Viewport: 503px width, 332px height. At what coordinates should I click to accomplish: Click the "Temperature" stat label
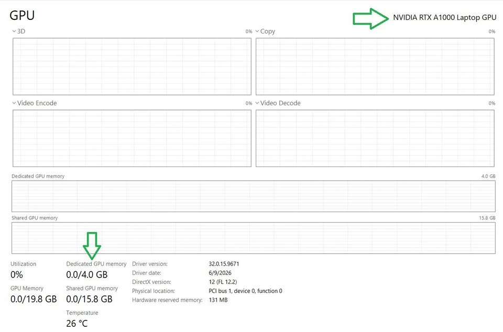tap(82, 313)
